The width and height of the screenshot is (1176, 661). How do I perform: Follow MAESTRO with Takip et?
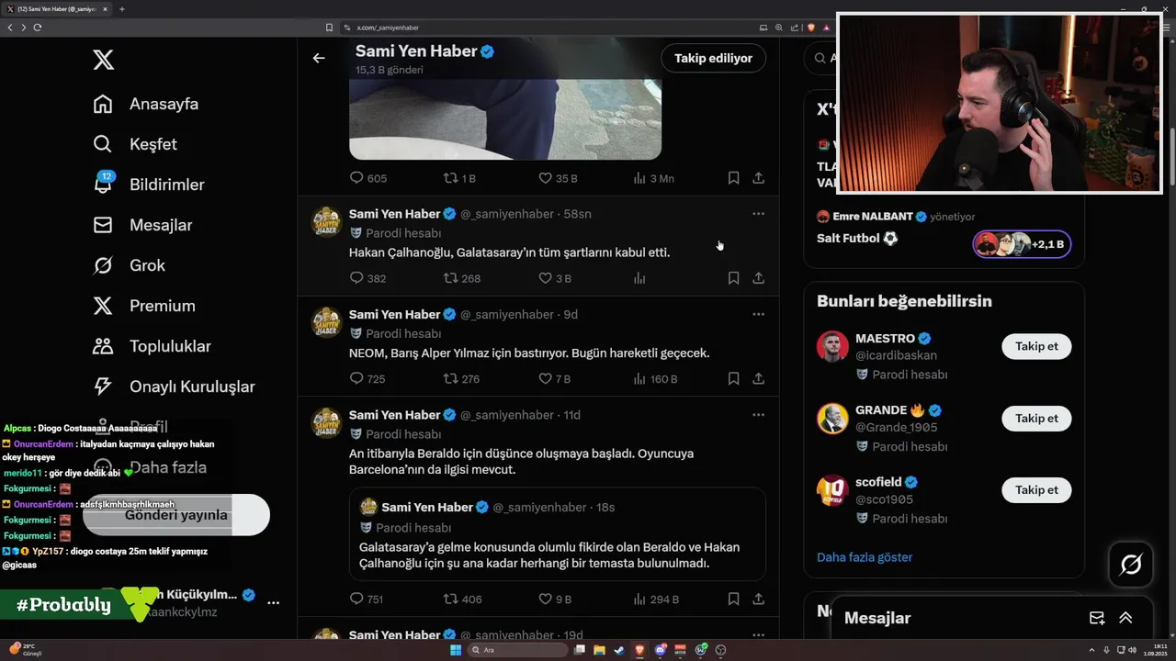click(1036, 346)
